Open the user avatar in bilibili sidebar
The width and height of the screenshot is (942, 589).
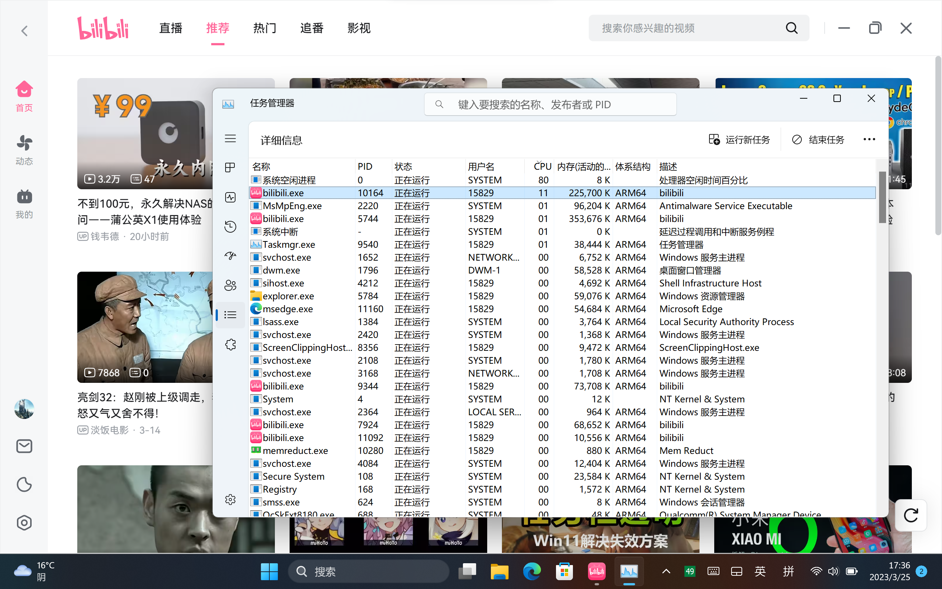pos(24,409)
